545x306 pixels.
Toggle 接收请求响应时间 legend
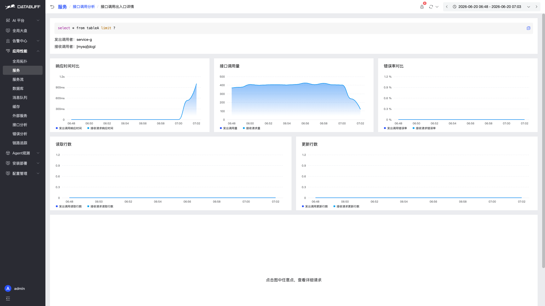click(100, 128)
